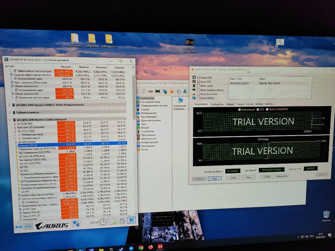Select the Средняя IOD ЦП sensor row

coord(72,145)
